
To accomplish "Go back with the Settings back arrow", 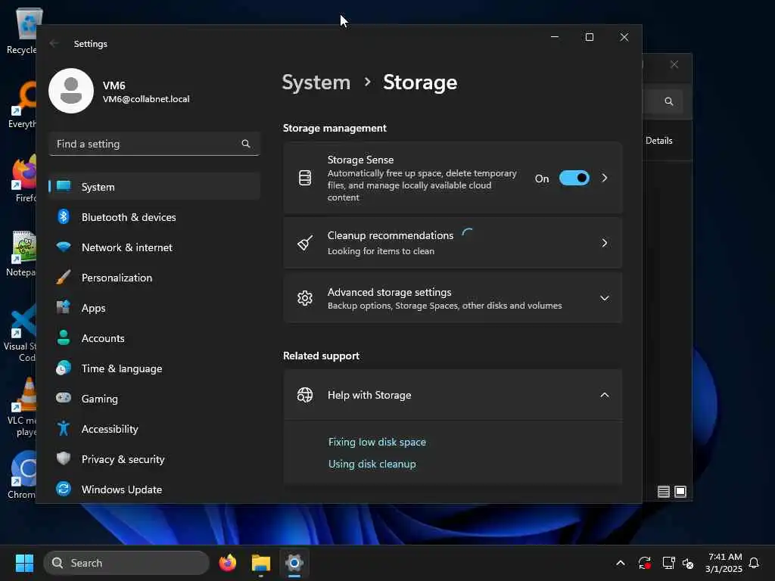I will click(54, 43).
